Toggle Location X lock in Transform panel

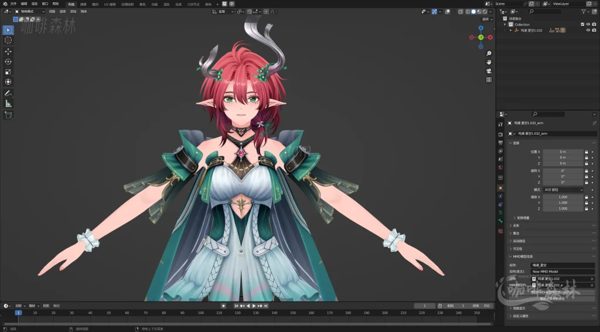pos(586,152)
